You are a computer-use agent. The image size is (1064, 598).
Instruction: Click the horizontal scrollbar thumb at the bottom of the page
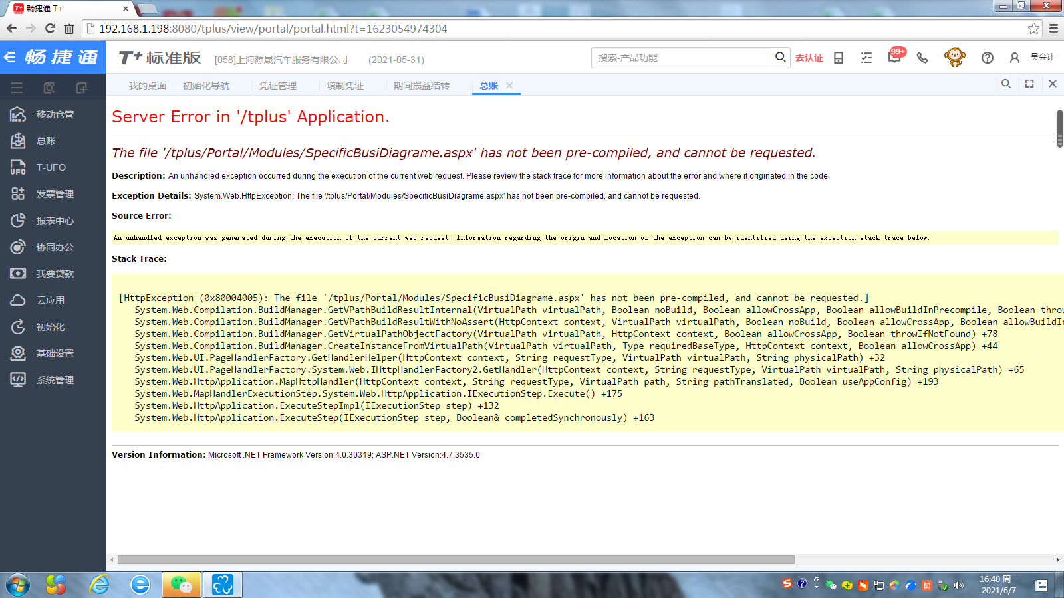click(456, 559)
